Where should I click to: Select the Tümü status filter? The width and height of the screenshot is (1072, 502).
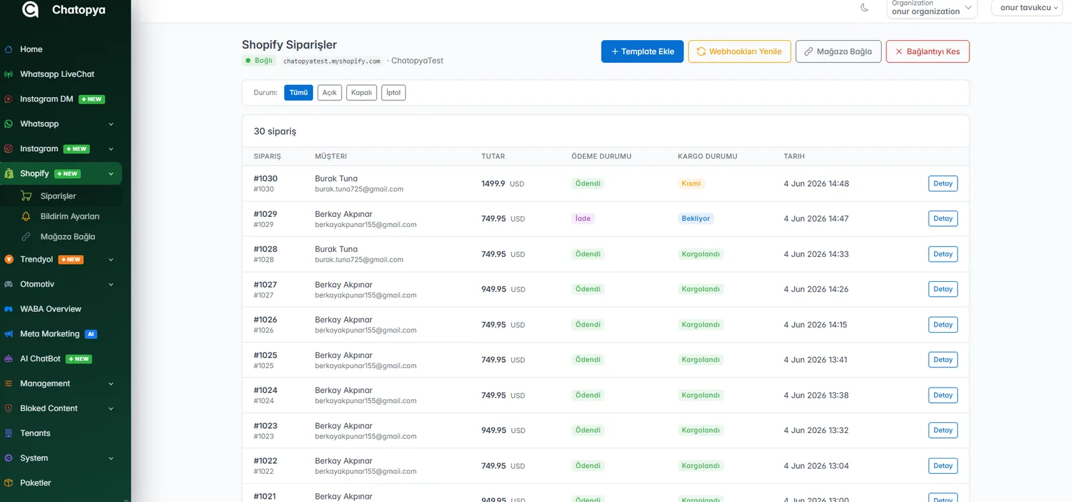[299, 93]
